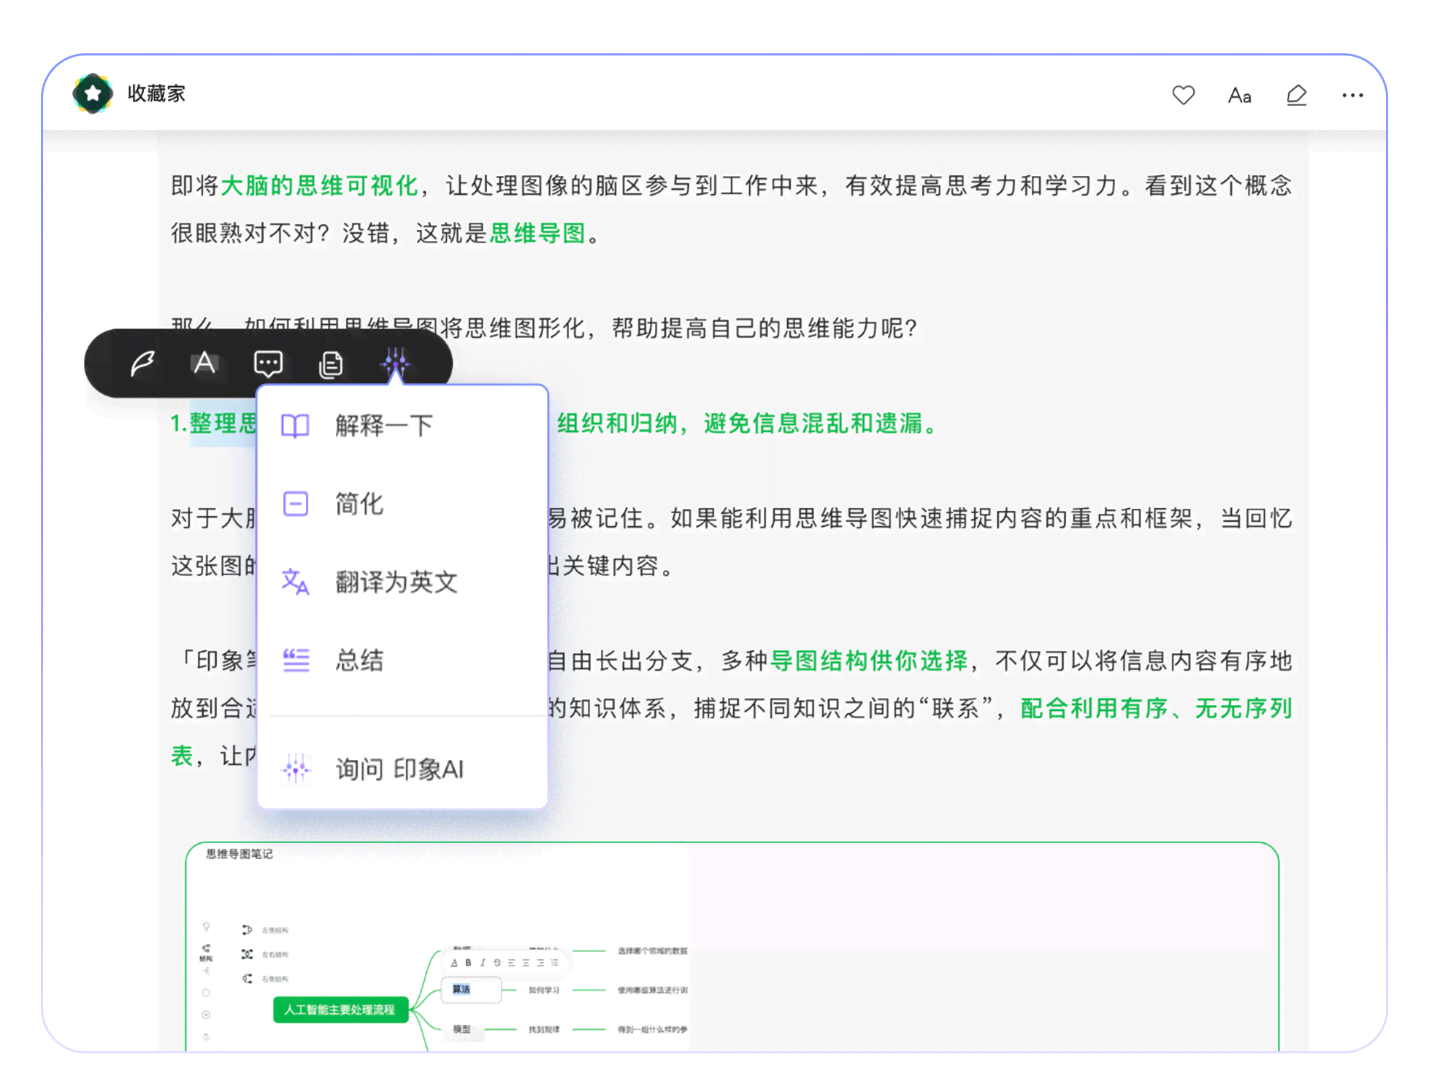Click the heart favorite icon

coord(1184,95)
